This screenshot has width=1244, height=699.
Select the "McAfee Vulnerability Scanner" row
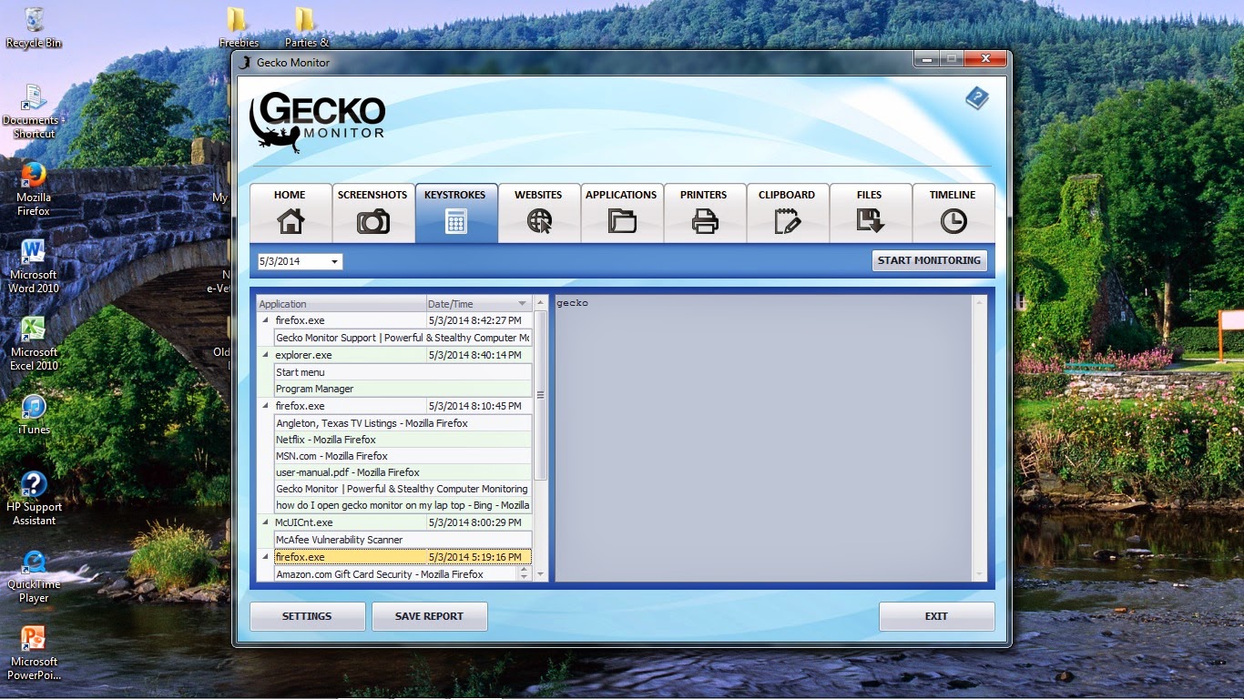(x=403, y=540)
